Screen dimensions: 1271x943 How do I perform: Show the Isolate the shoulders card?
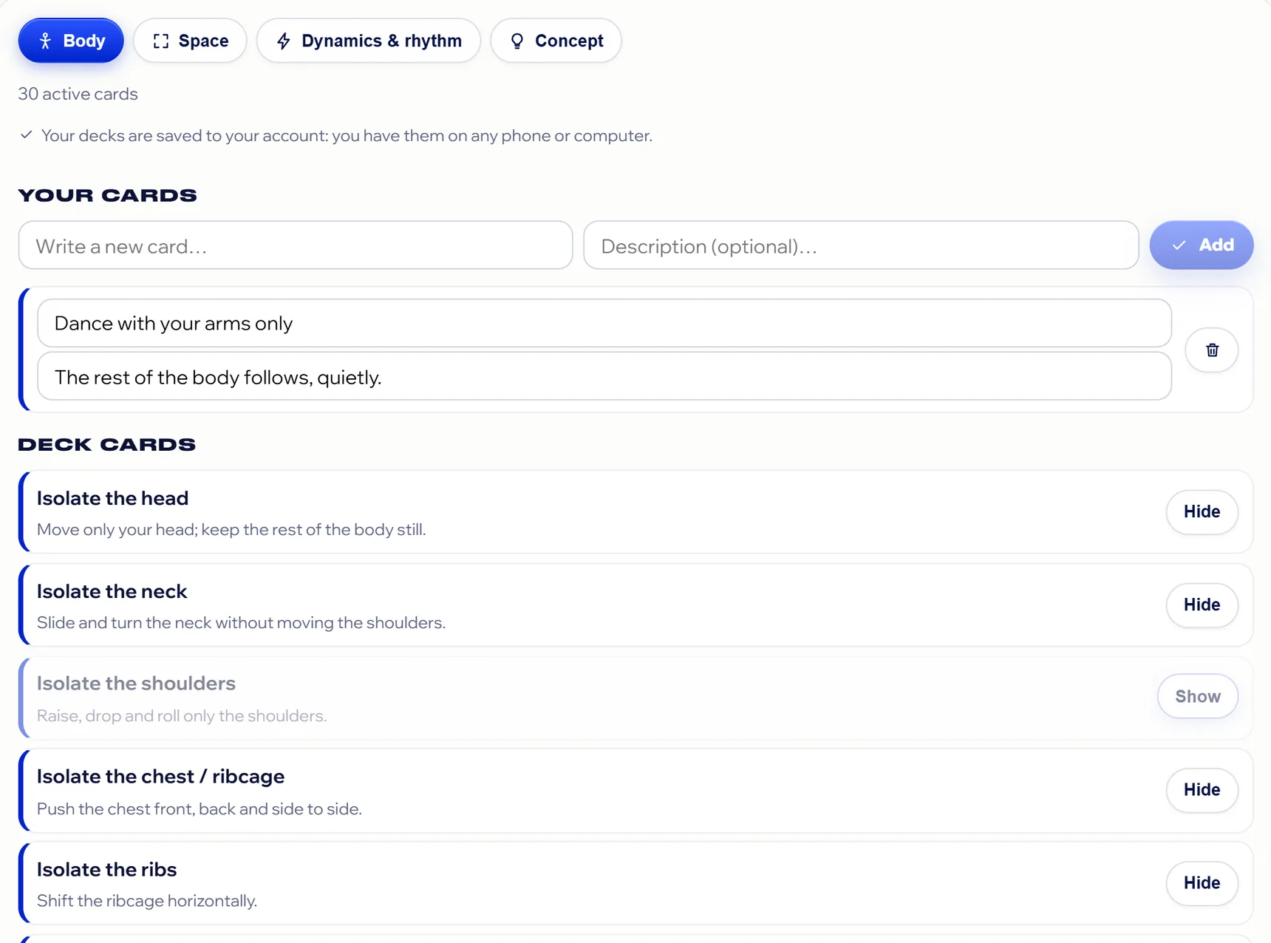click(x=1198, y=696)
